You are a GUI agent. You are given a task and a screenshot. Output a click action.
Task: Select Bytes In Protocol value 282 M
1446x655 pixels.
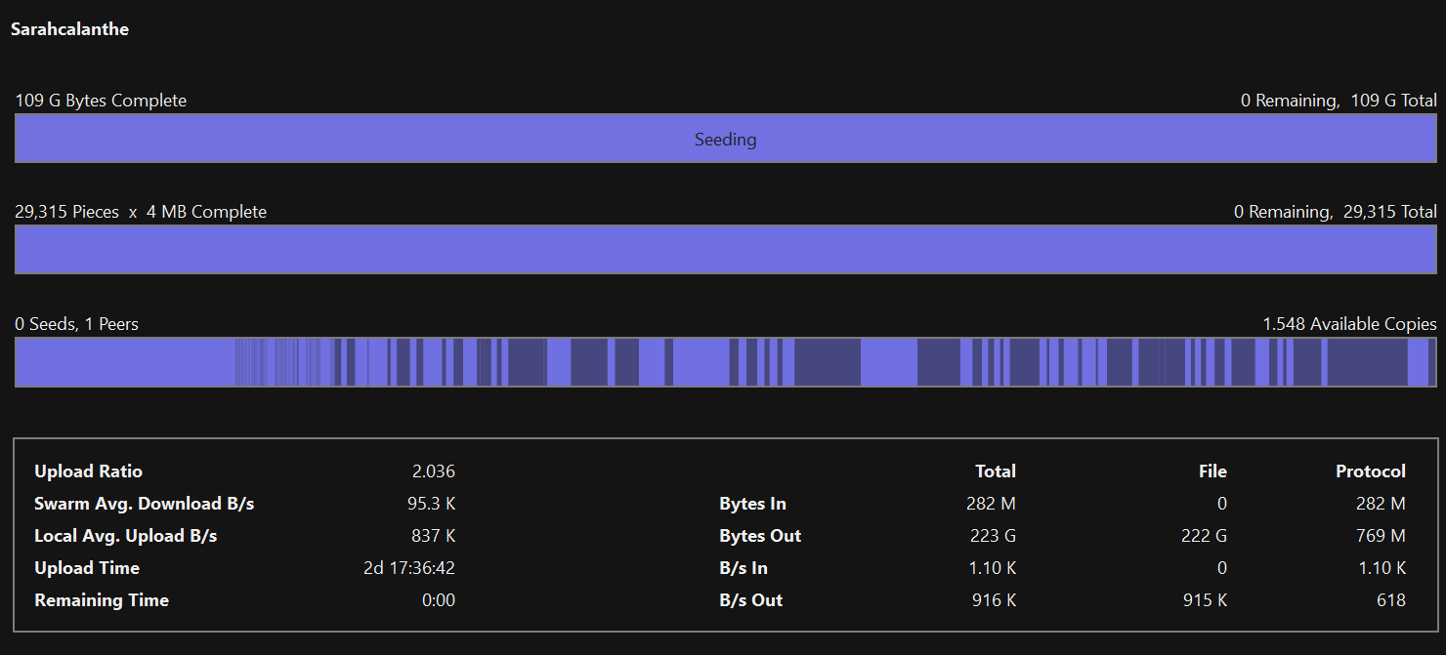1382,504
